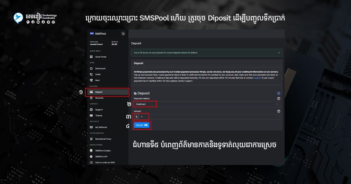The height and width of the screenshot is (184, 351).
Task: Click the SMSPool brand name in the sidebar
Action: click(101, 34)
